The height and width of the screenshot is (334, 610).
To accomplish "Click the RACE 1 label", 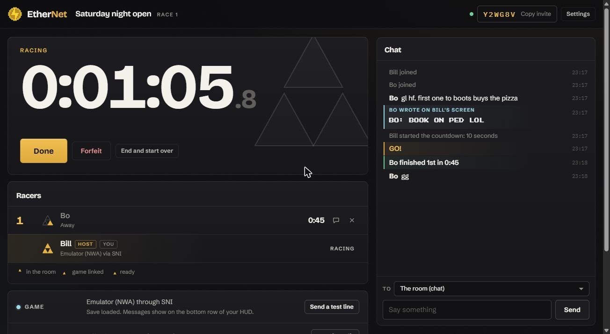I will click(167, 14).
